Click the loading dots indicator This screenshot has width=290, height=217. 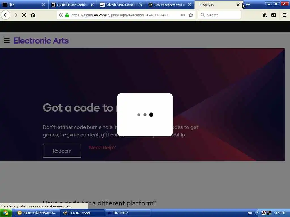tap(145, 115)
